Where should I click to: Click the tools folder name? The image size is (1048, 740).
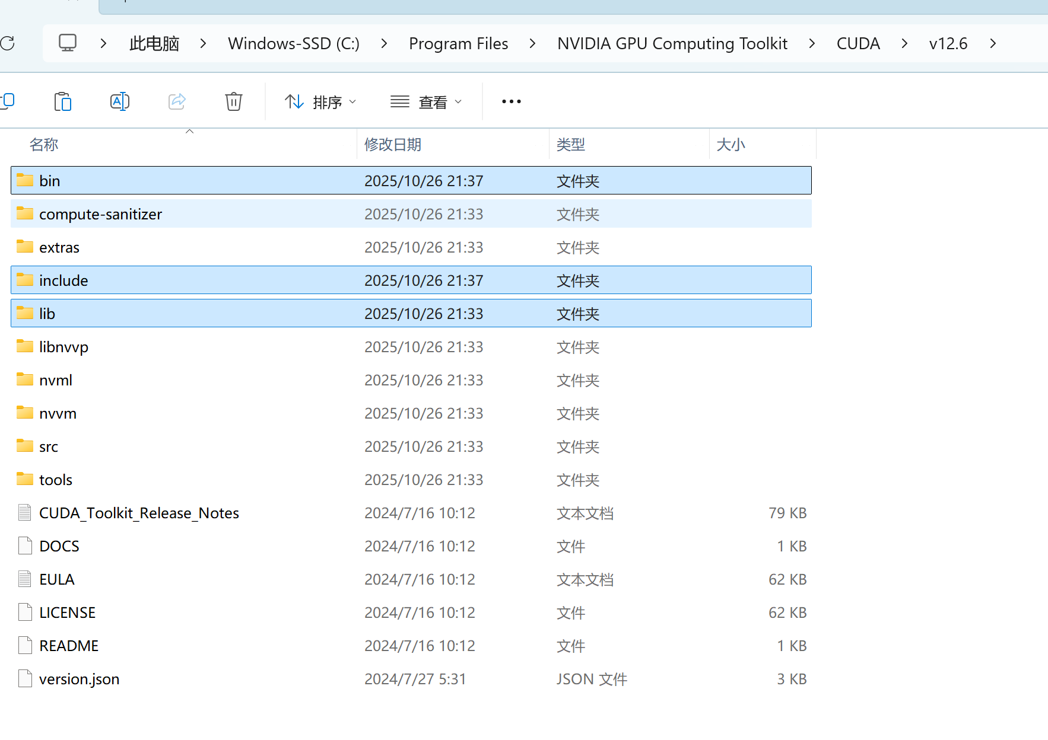coord(56,480)
